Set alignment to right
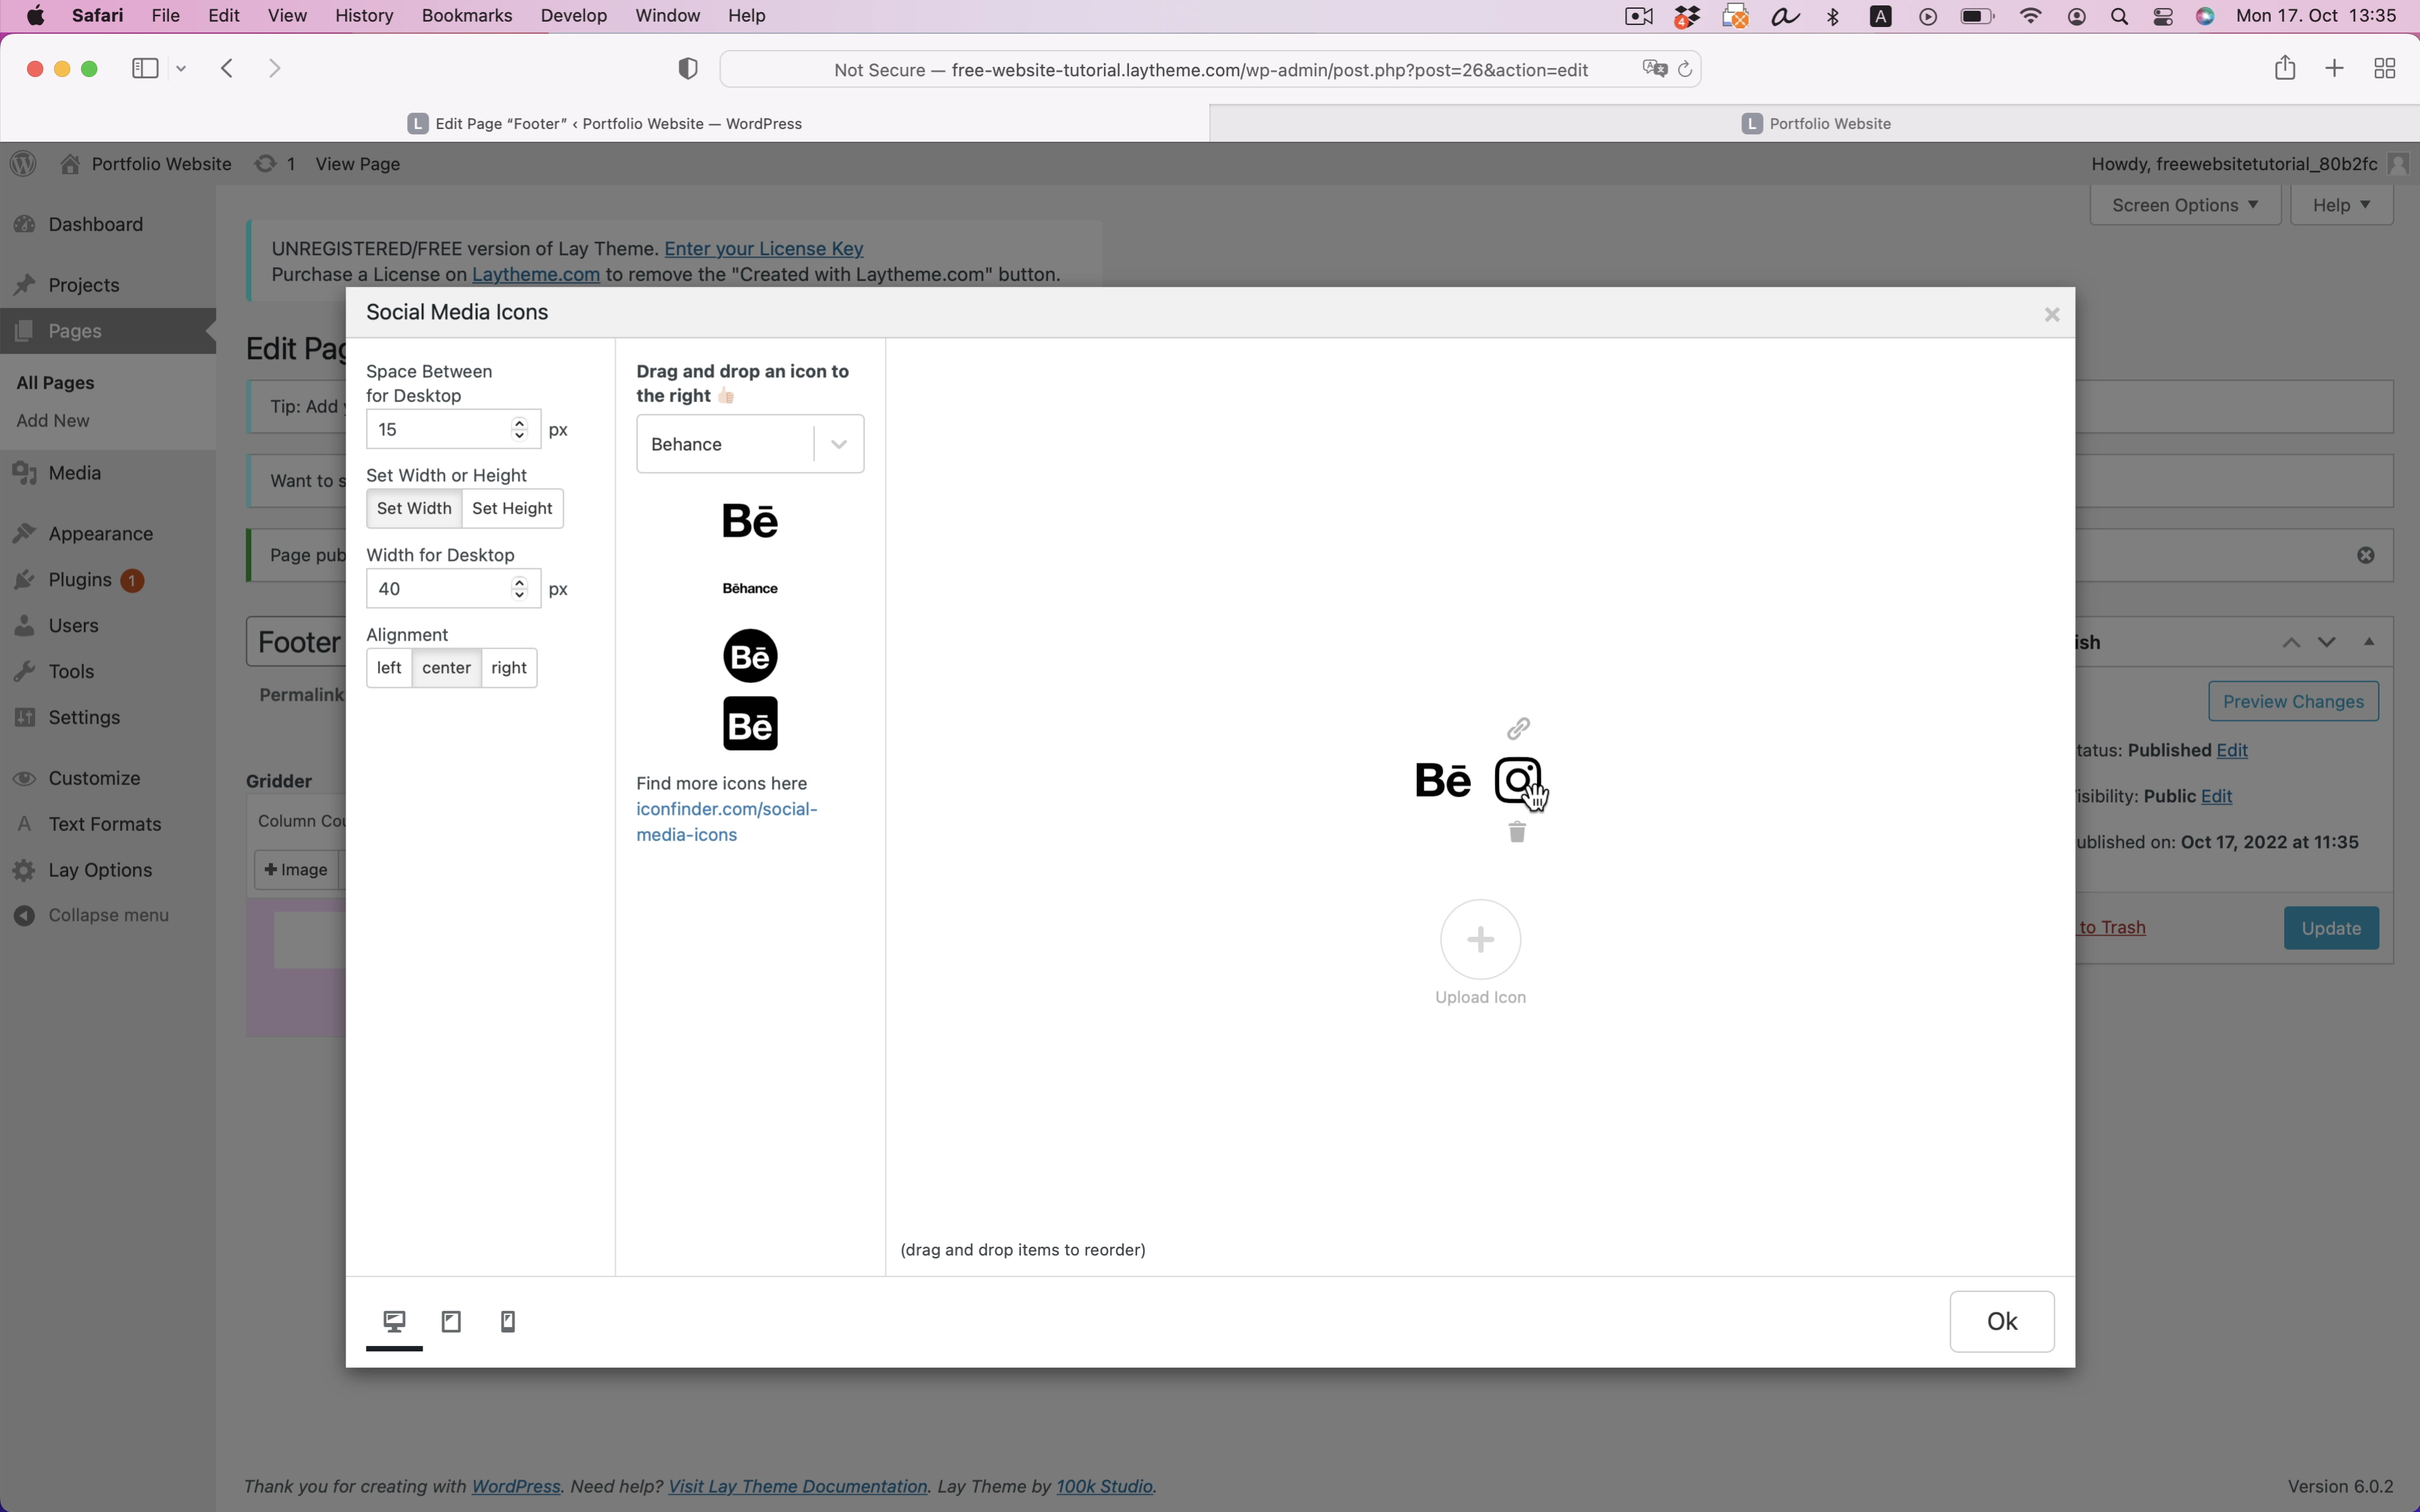 click(x=509, y=668)
